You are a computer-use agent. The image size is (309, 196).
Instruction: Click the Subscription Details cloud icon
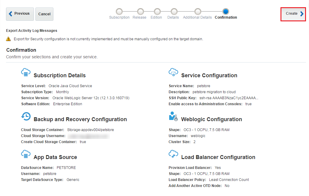pyautogui.click(x=26, y=72)
